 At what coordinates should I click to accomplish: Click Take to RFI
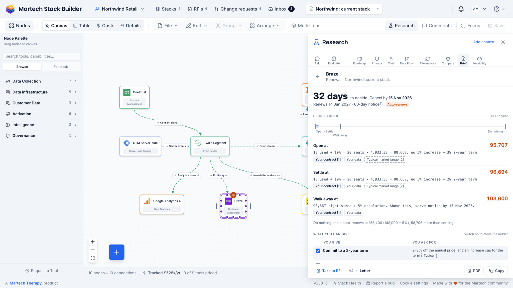pos(329,271)
